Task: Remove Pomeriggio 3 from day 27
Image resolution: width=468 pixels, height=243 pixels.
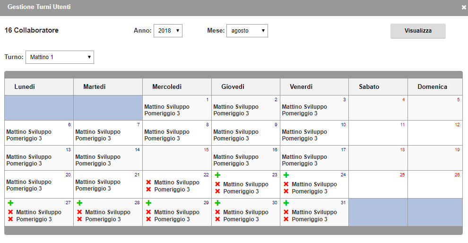Action: [x=10, y=219]
